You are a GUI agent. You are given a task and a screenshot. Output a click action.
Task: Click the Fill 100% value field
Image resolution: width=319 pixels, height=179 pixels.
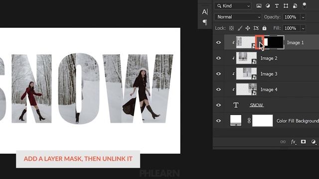click(x=291, y=28)
